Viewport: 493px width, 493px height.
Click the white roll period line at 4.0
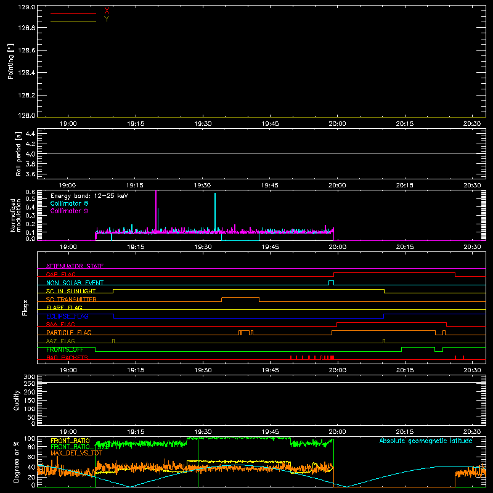pyautogui.click(x=261, y=153)
